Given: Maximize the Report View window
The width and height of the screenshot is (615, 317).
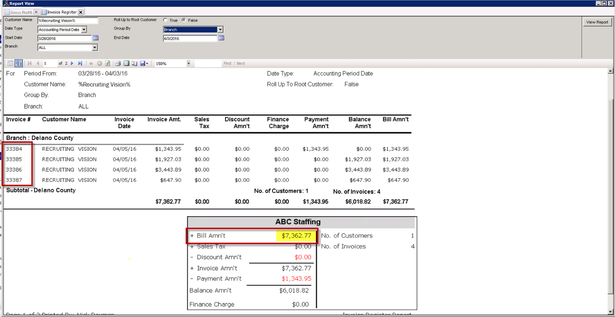Looking at the screenshot, I should tap(604, 3).
